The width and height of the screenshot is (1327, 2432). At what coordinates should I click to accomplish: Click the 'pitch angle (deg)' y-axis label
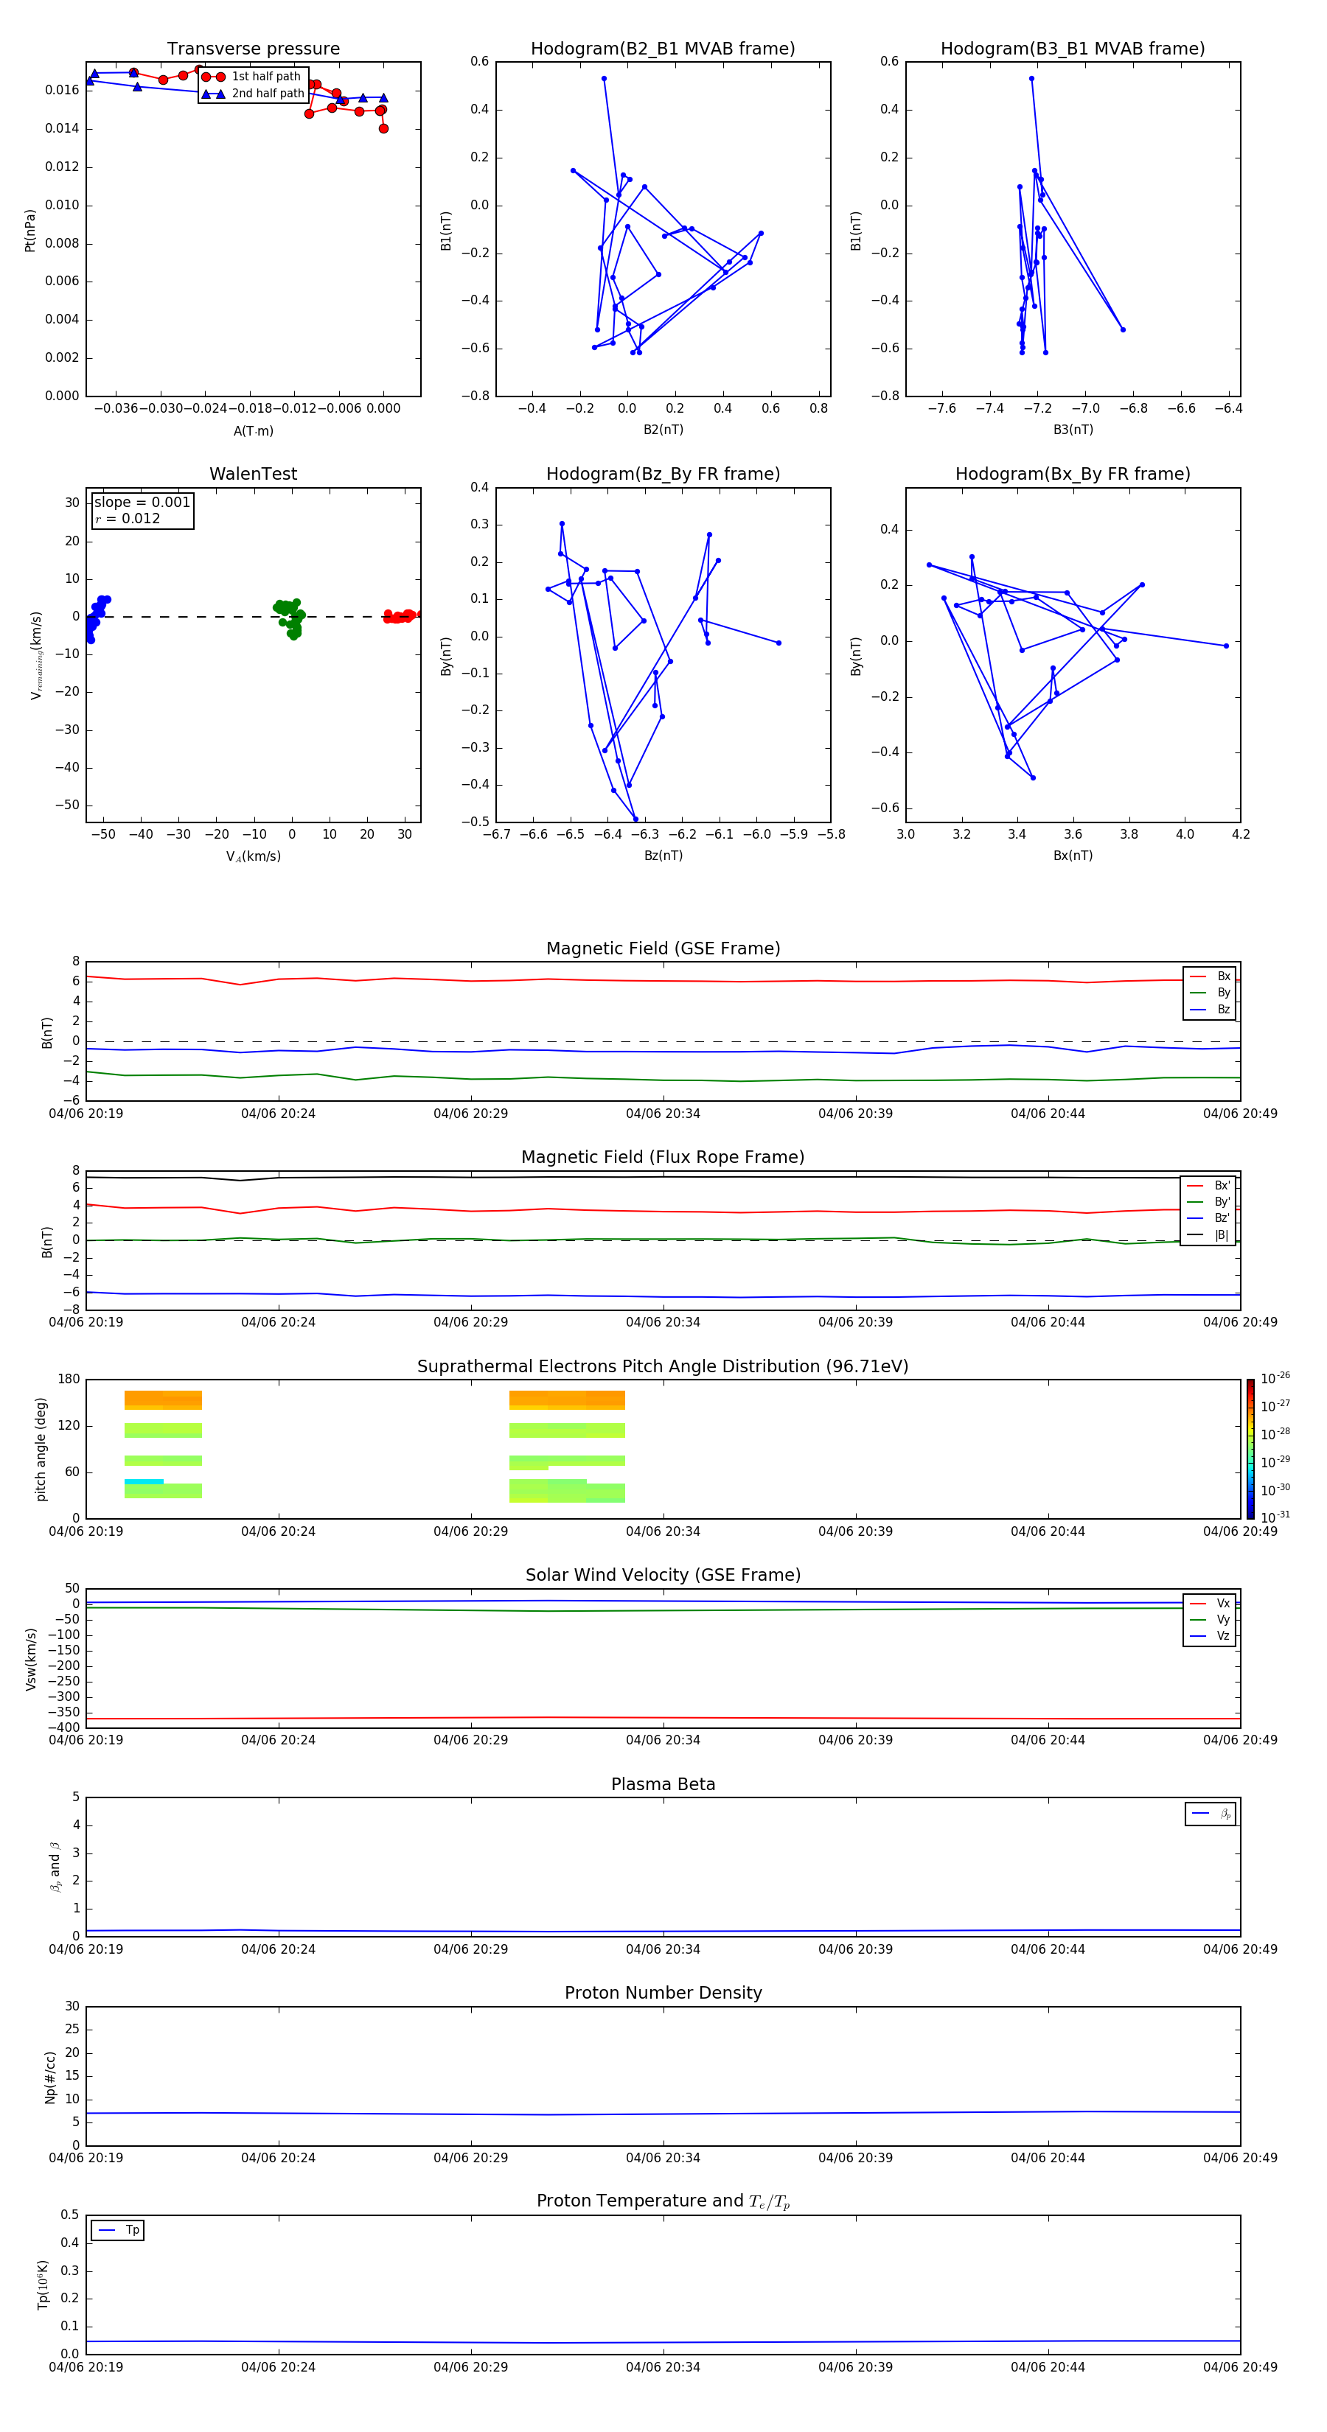[41, 1449]
